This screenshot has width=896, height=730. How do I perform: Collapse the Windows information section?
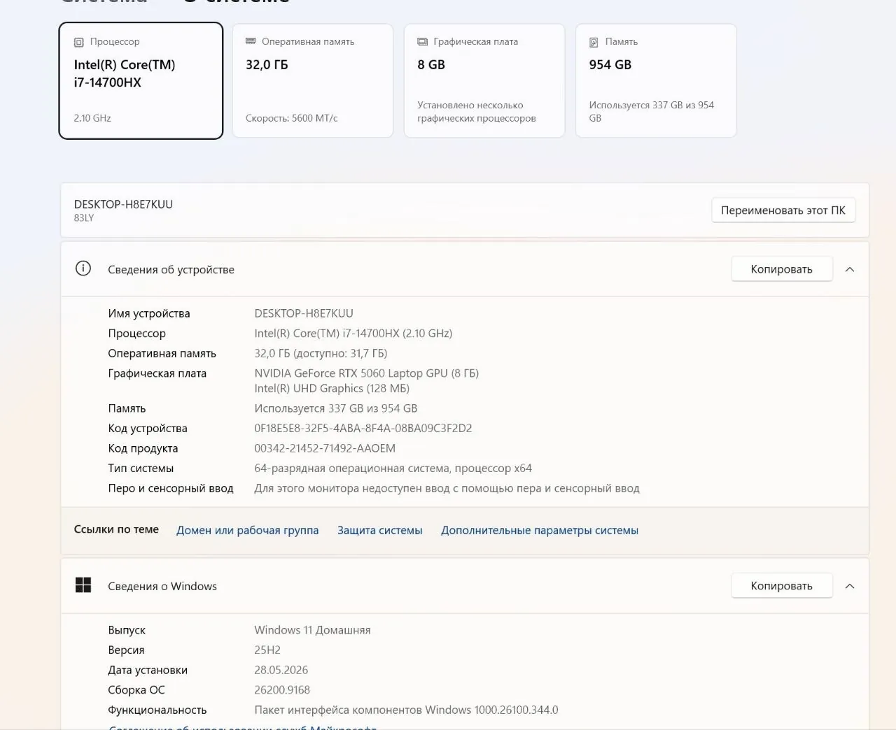(x=850, y=586)
